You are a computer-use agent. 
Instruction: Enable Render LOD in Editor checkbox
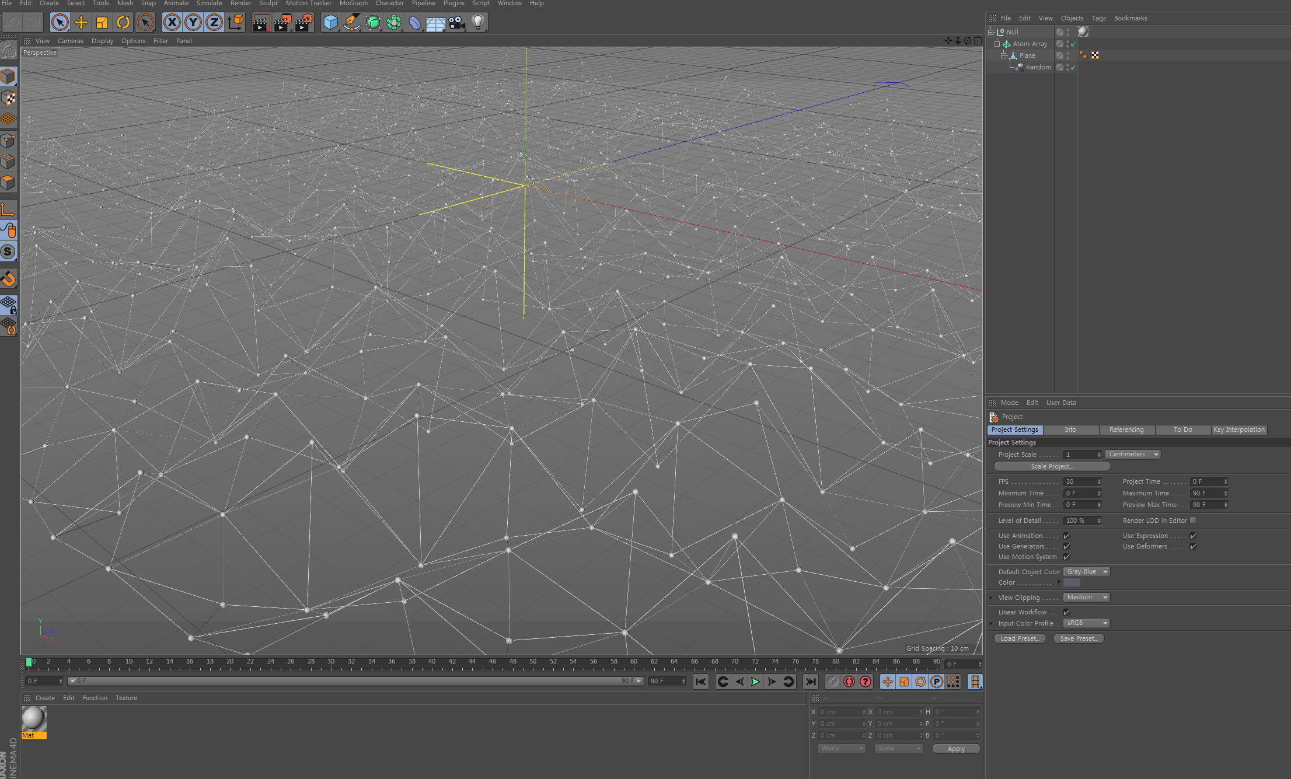point(1194,521)
